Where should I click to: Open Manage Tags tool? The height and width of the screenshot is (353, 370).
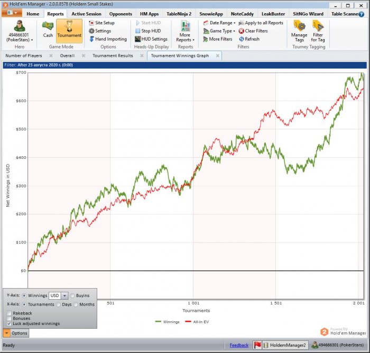[x=299, y=31]
